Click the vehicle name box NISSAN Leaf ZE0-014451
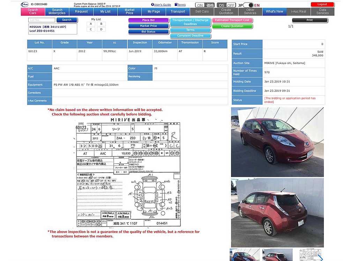This screenshot has width=349, height=261. pyautogui.click(x=53, y=29)
